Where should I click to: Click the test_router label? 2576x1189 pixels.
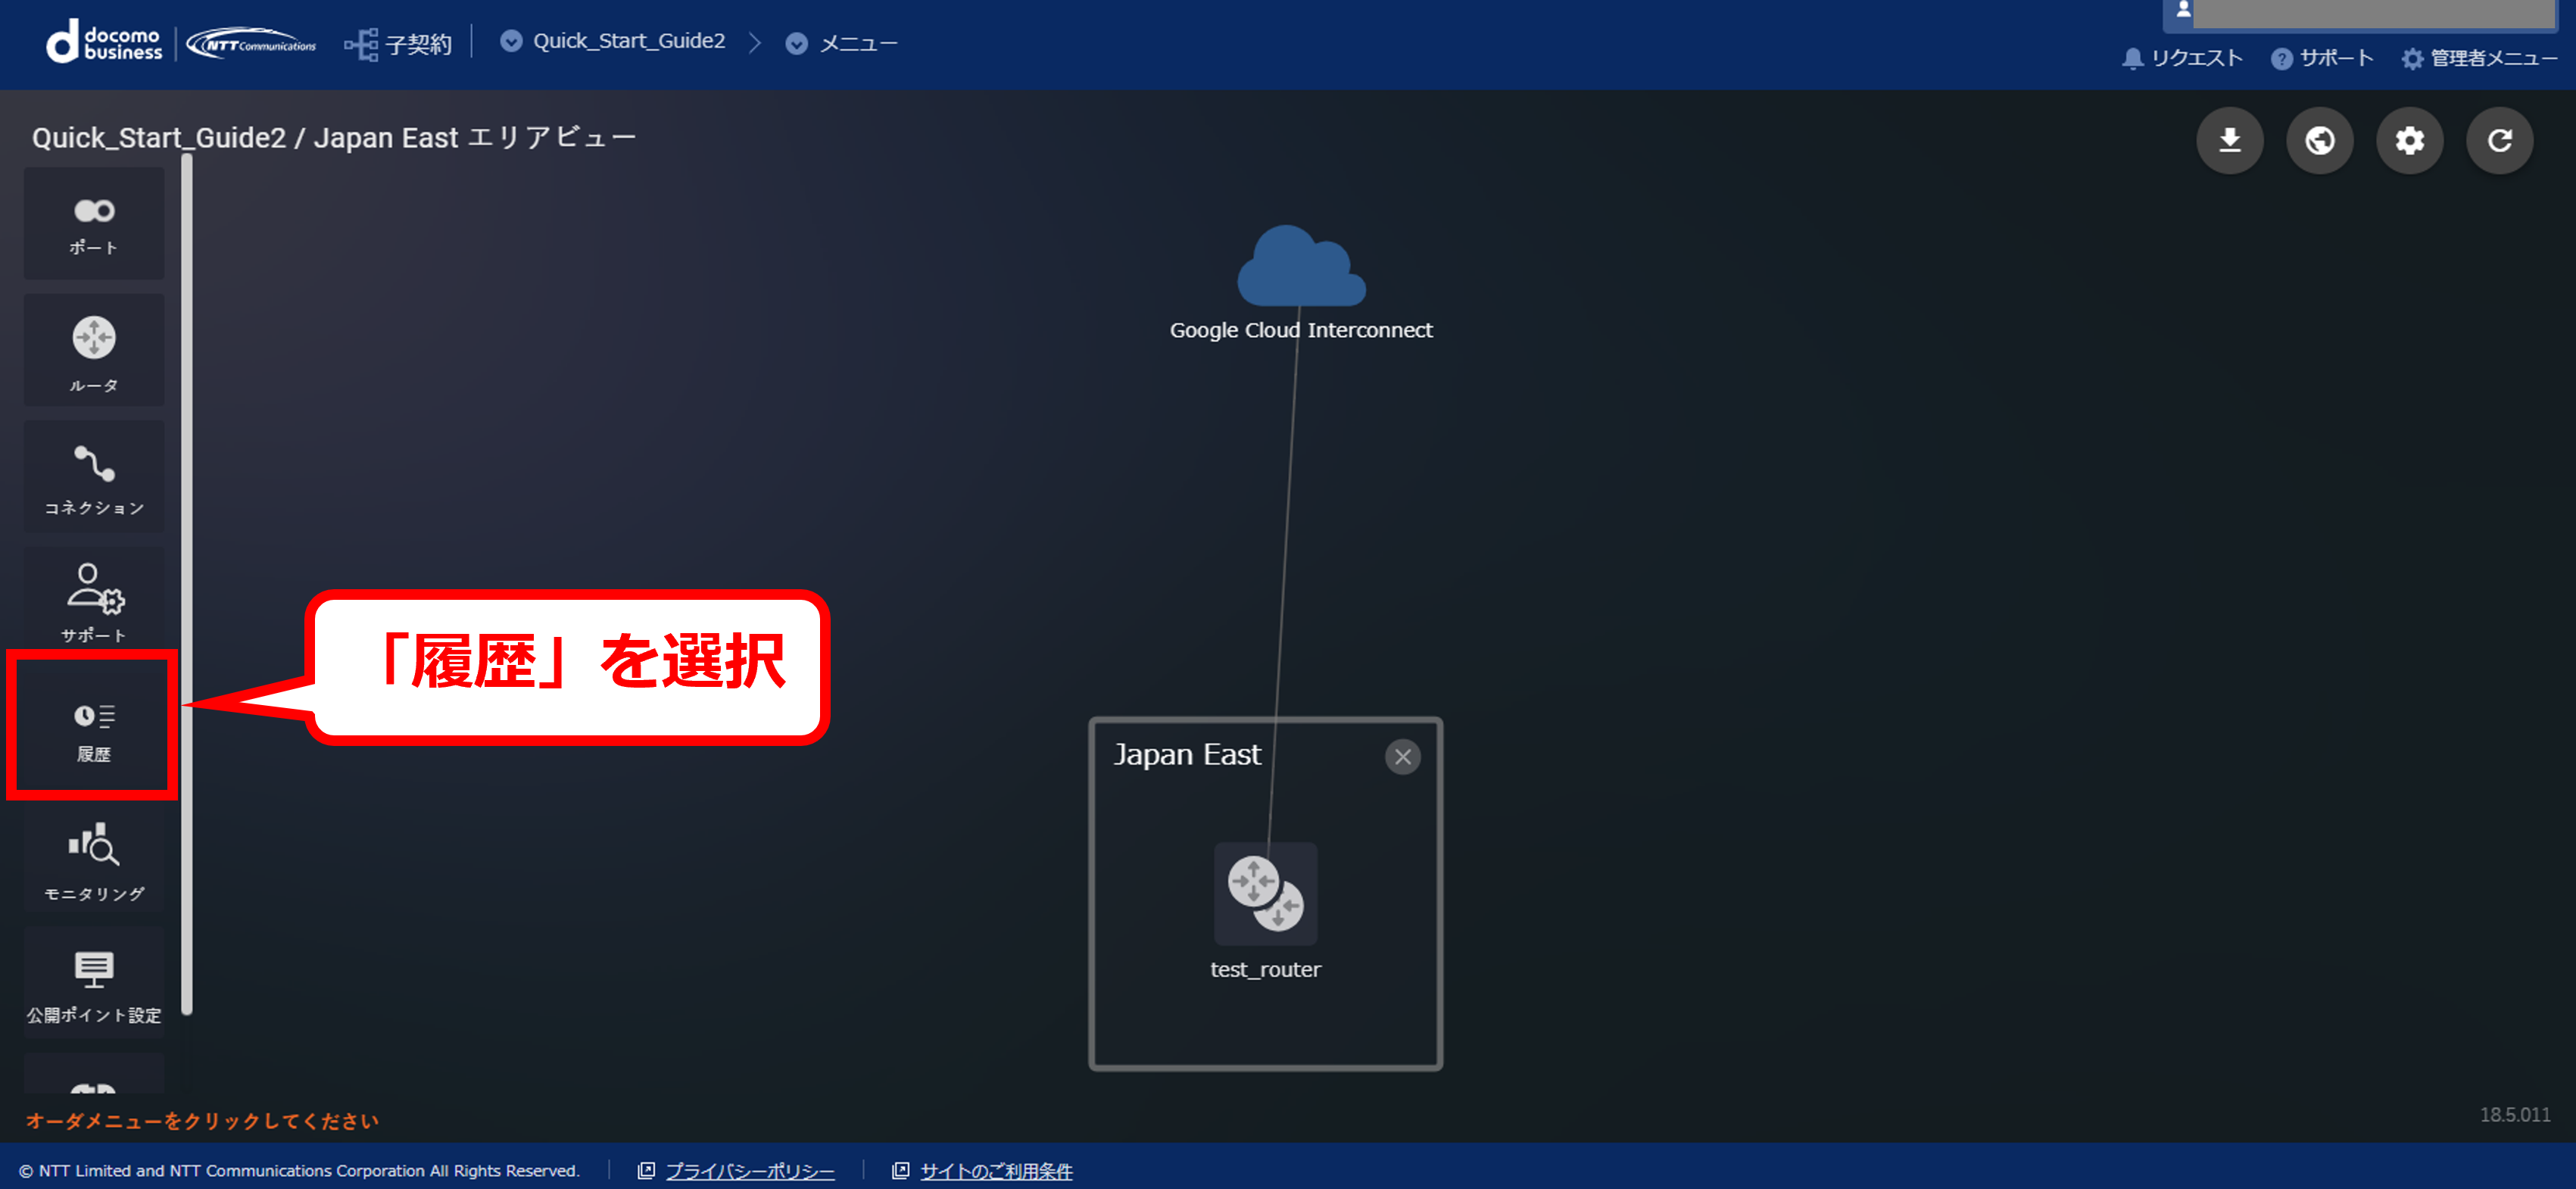1265,969
